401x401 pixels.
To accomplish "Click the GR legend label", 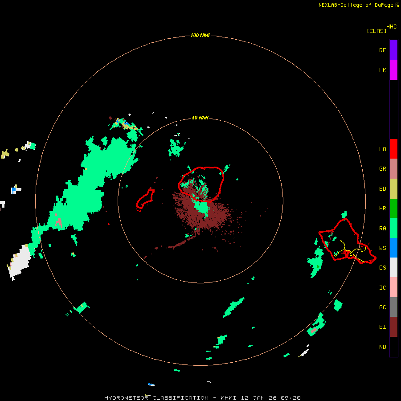I will (382, 169).
